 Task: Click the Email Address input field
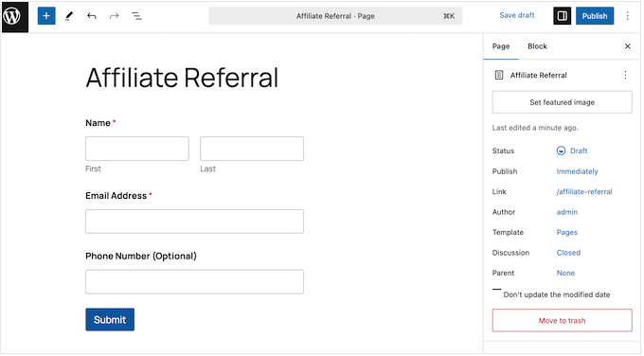[194, 222]
